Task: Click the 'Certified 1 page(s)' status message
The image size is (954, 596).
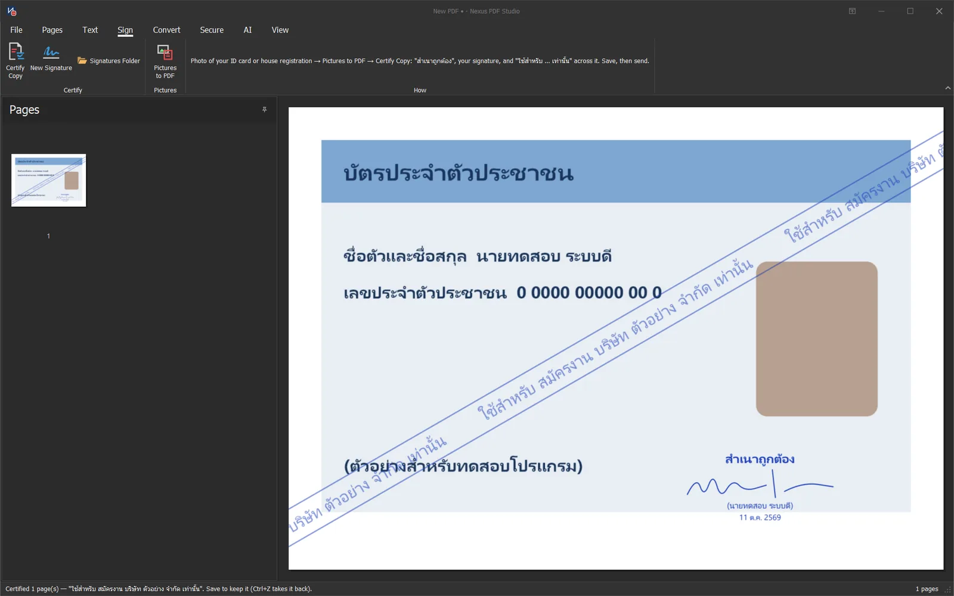Action: pos(159,589)
